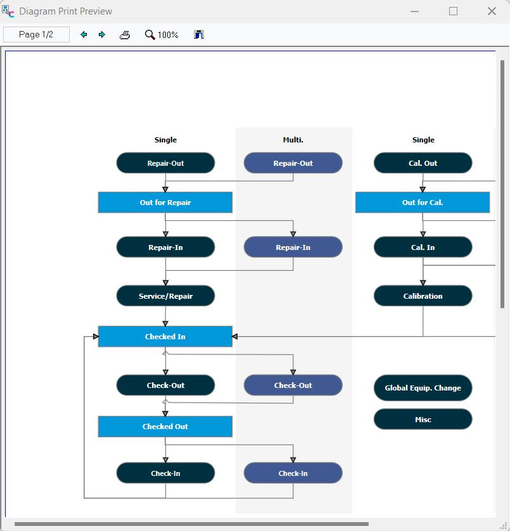Go to the previous page arrow

coord(84,35)
